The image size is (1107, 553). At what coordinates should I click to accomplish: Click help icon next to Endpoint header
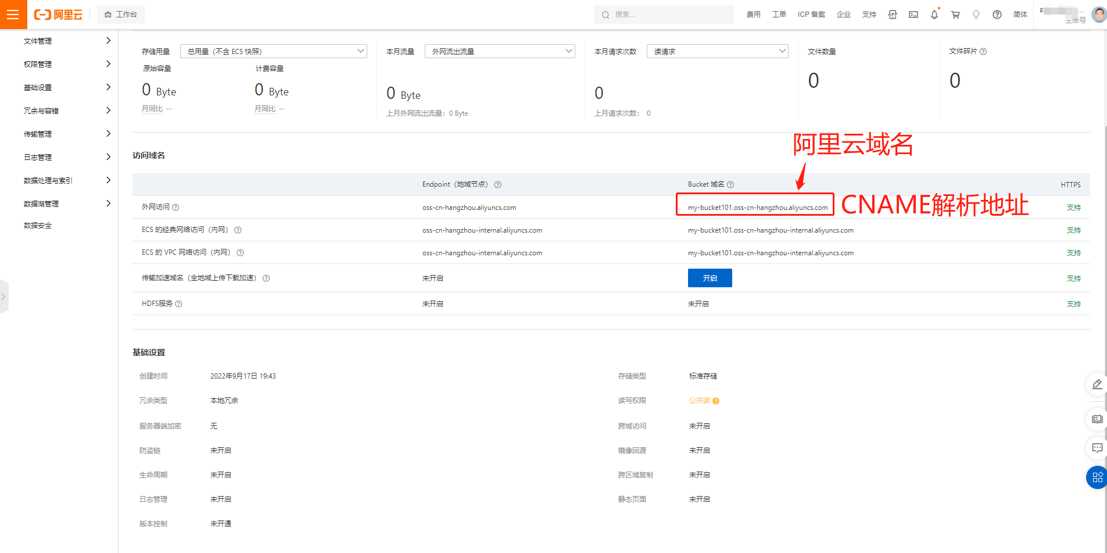point(497,184)
